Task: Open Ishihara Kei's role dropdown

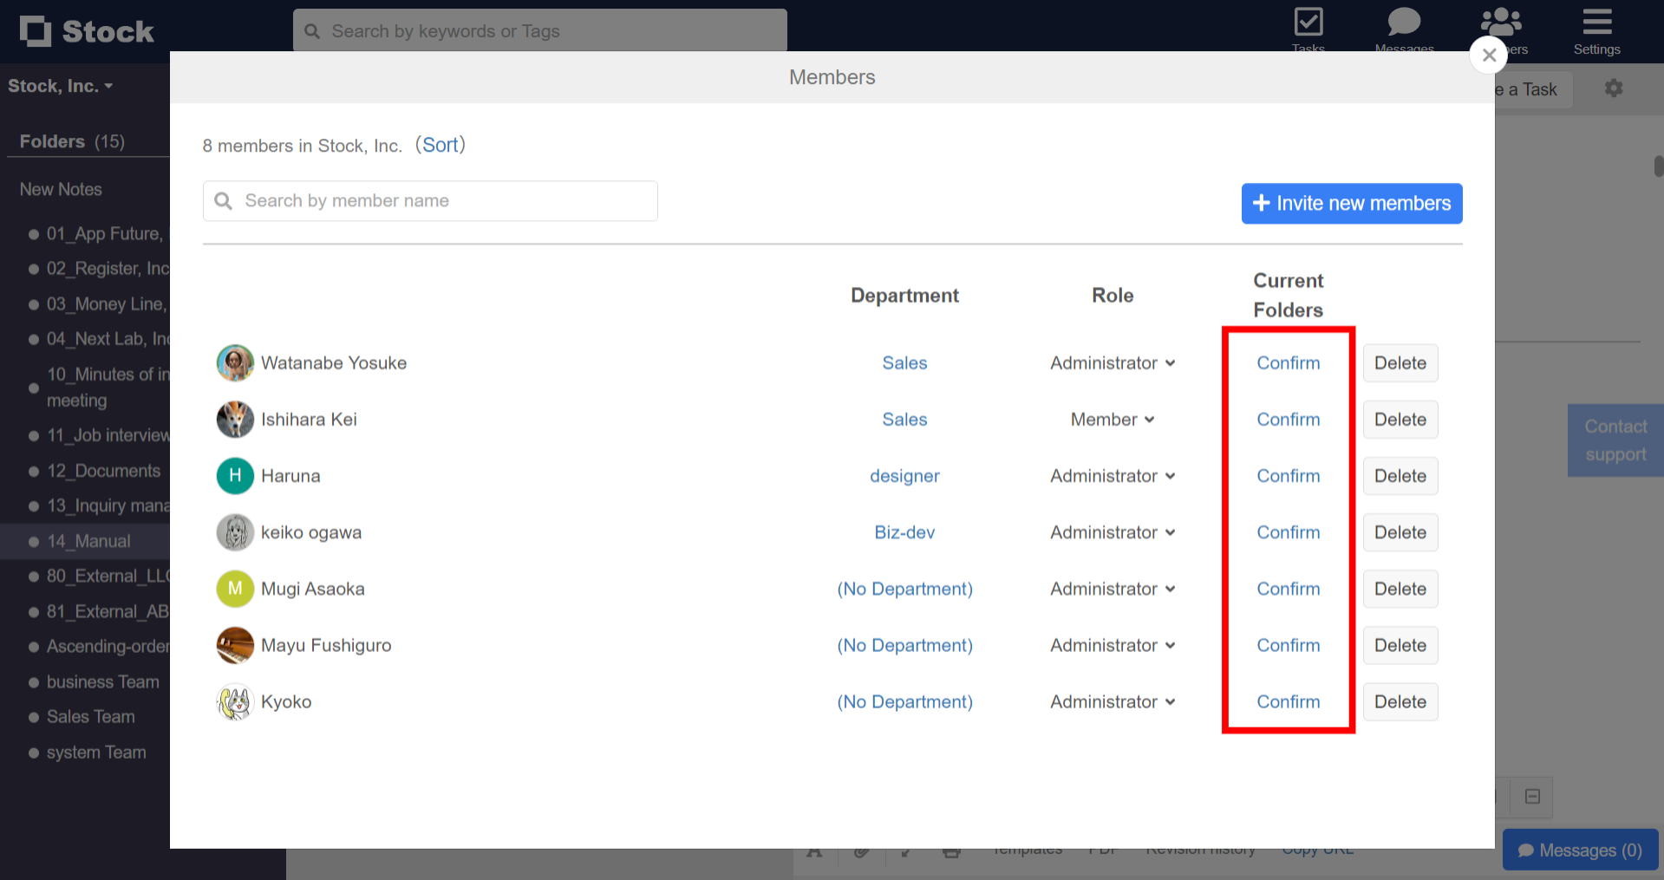Action: click(1113, 419)
